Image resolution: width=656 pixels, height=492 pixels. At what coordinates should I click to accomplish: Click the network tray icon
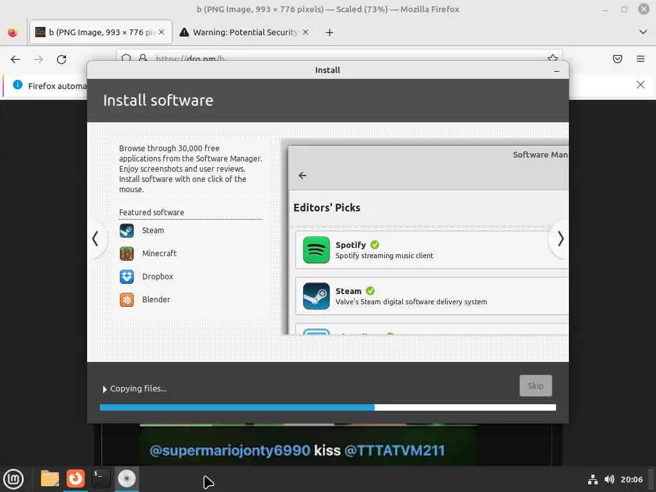pos(593,480)
